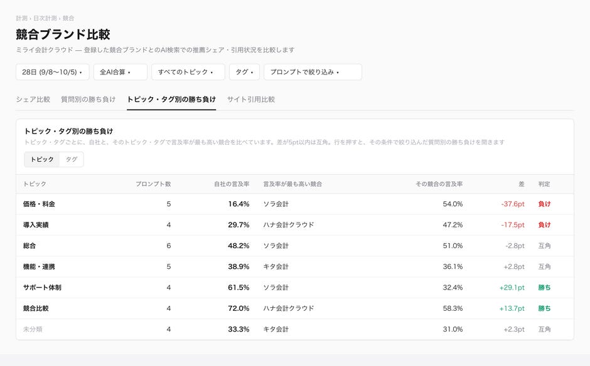Click the 47.2% competitor mention rate

pyautogui.click(x=453, y=225)
